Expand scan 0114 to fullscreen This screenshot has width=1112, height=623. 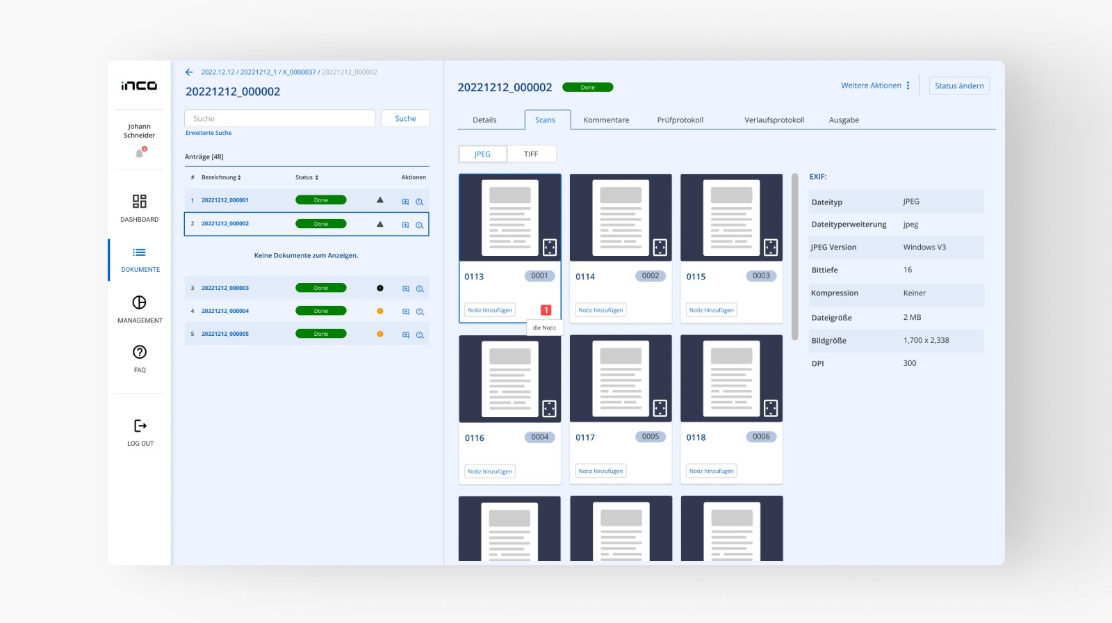(x=660, y=247)
